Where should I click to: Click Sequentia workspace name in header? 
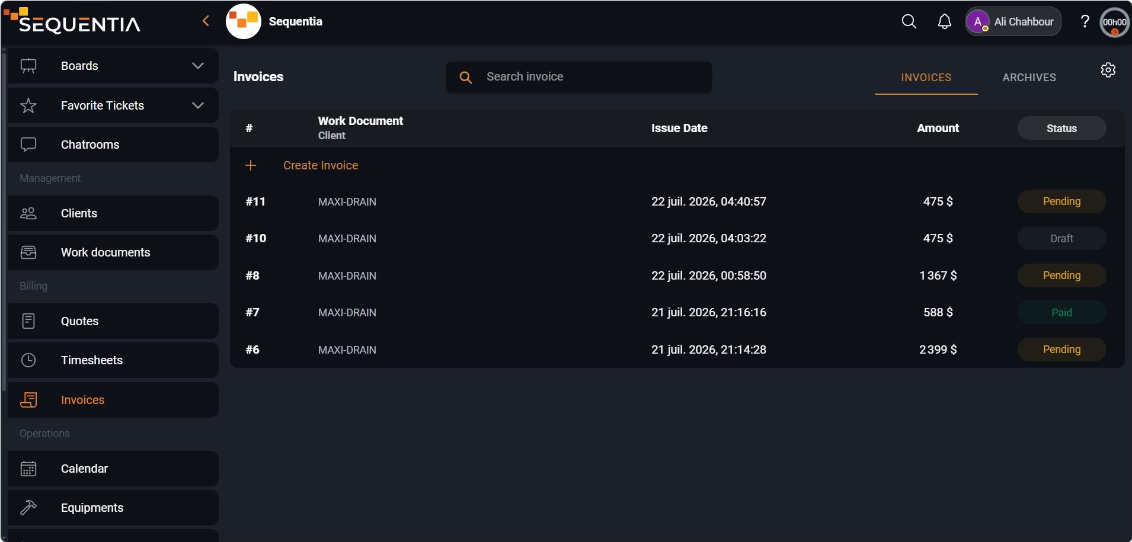(x=296, y=21)
